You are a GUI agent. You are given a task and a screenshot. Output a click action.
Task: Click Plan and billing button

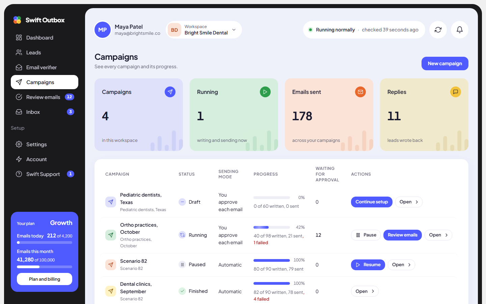[x=45, y=279]
